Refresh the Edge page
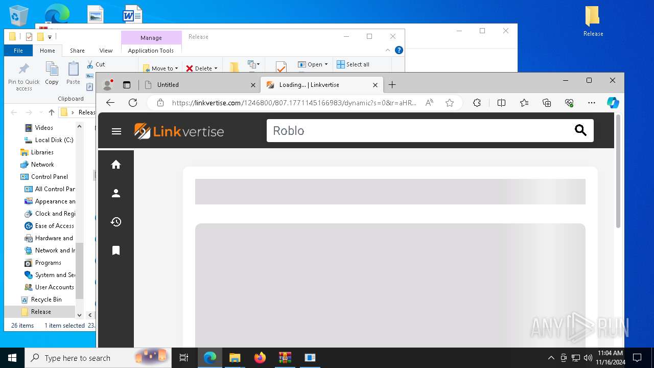The image size is (654, 368). pos(133,103)
